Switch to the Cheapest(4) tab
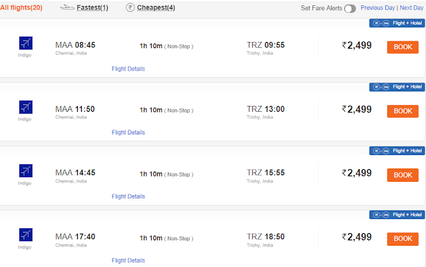Viewport: 426px width, 267px height. coord(156,7)
